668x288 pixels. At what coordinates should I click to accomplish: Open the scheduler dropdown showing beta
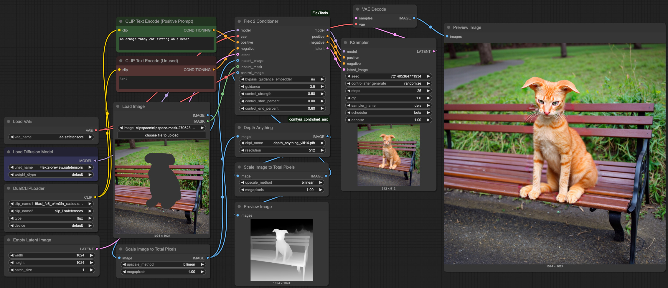(x=388, y=113)
